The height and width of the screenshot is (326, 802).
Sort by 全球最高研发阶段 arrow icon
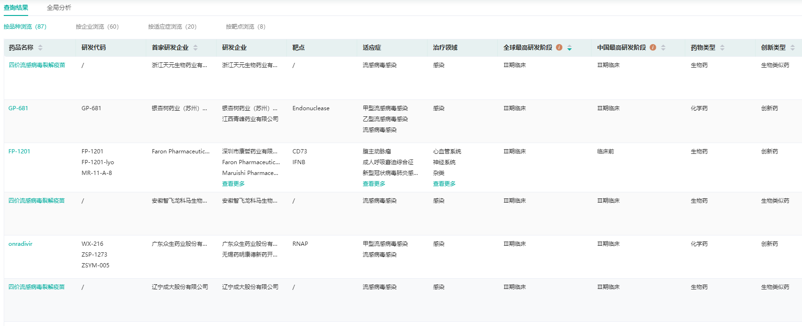click(570, 48)
